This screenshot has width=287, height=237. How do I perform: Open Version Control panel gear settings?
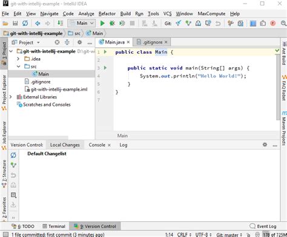(265, 144)
